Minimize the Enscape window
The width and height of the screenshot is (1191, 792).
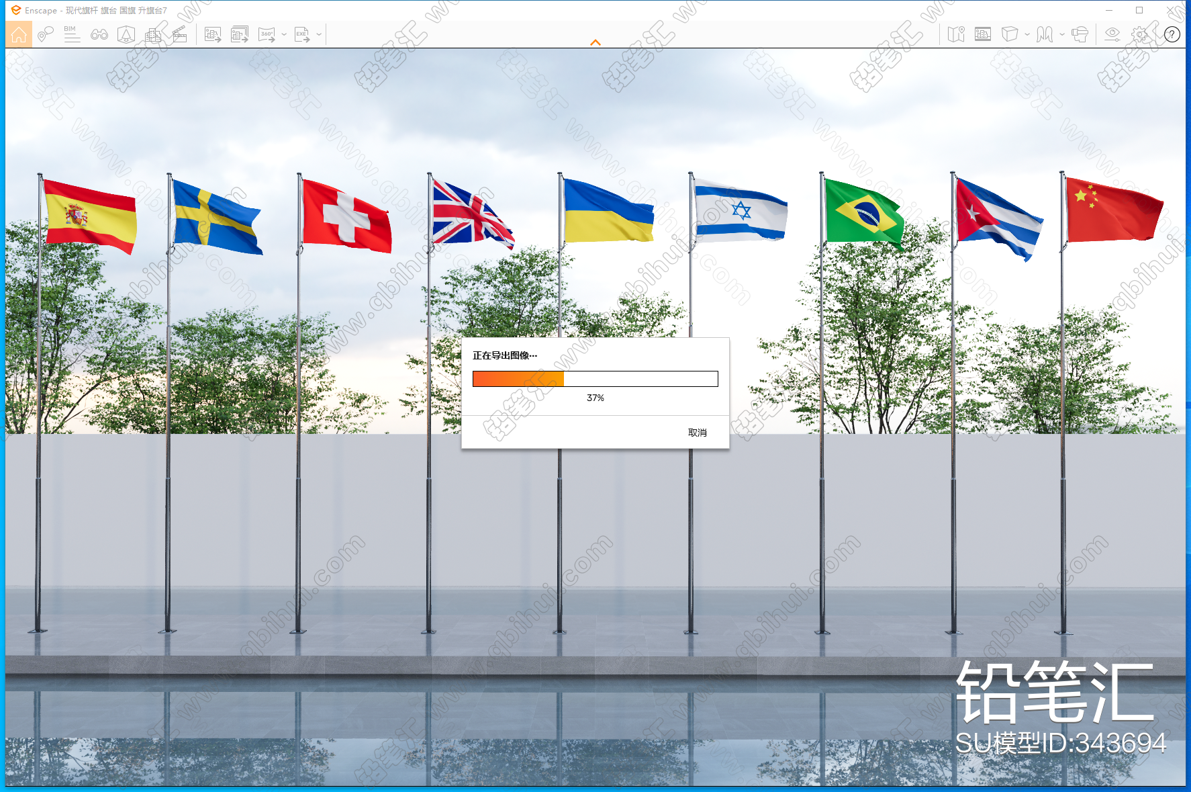1109,10
